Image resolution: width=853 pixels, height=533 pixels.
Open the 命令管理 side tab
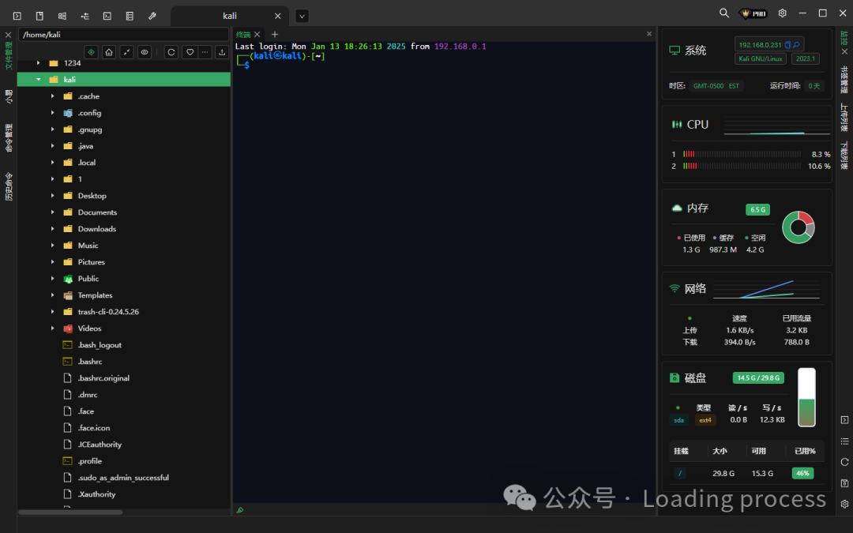(9, 137)
